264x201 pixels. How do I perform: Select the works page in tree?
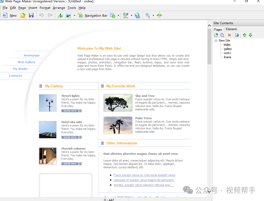pos(227,53)
